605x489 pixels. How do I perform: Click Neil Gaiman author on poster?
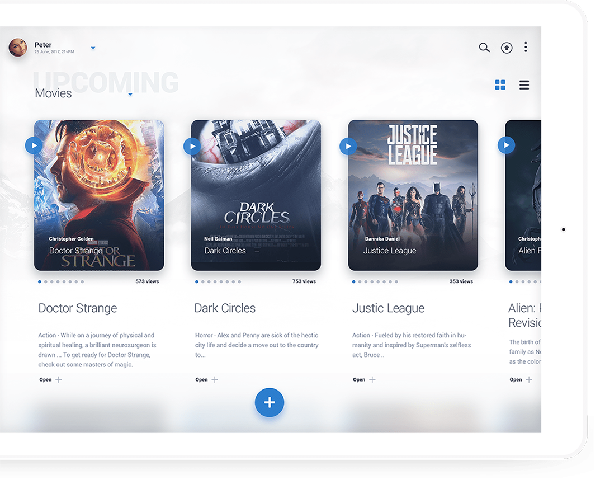coord(218,239)
